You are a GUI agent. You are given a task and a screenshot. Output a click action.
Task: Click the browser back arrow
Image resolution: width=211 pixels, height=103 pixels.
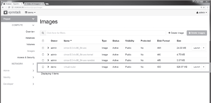point(3,7)
